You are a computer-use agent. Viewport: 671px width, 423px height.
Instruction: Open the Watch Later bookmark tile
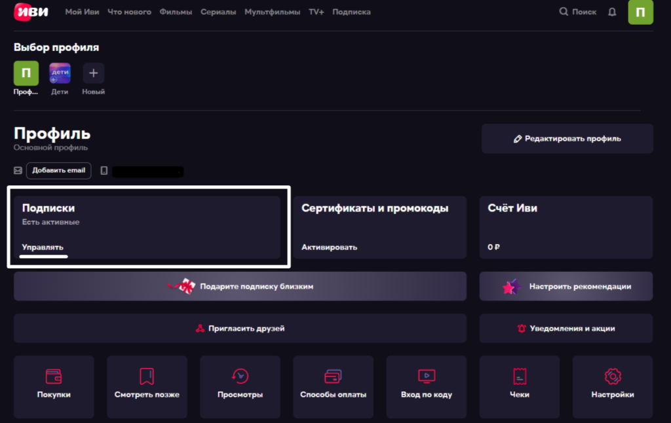pos(147,386)
